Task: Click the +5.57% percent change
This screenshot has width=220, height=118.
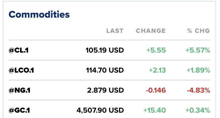Action: pyautogui.click(x=198, y=50)
